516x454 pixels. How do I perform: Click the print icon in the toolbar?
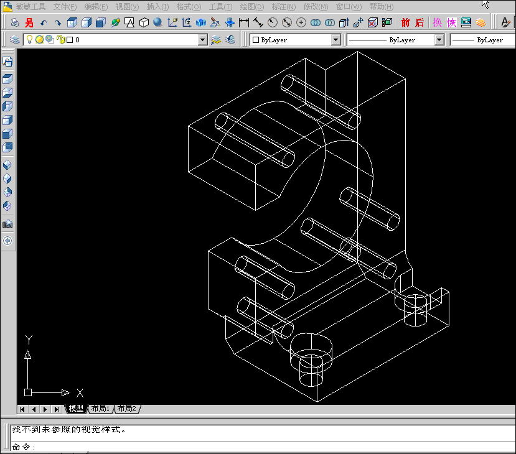(x=15, y=22)
